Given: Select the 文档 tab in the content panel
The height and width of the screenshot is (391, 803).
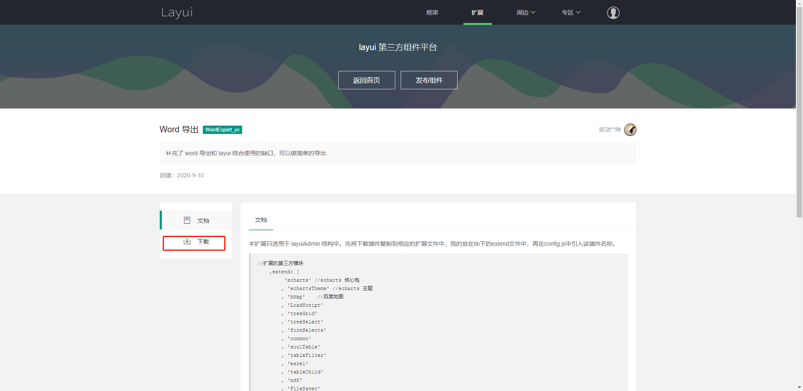Looking at the screenshot, I should 261,220.
